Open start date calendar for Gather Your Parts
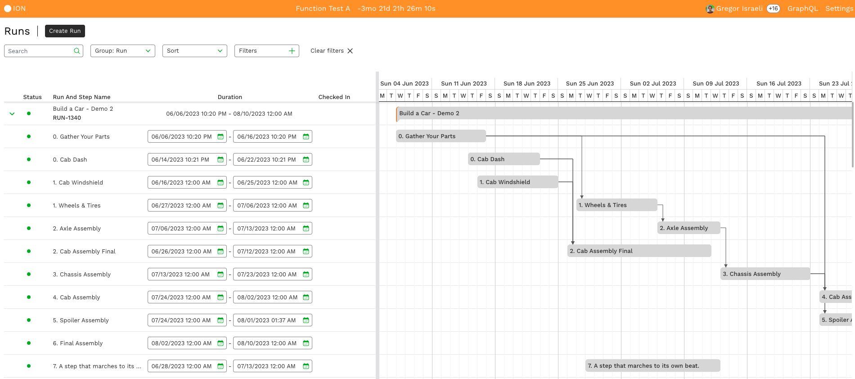Viewport: 855px width, 379px height. pos(220,137)
